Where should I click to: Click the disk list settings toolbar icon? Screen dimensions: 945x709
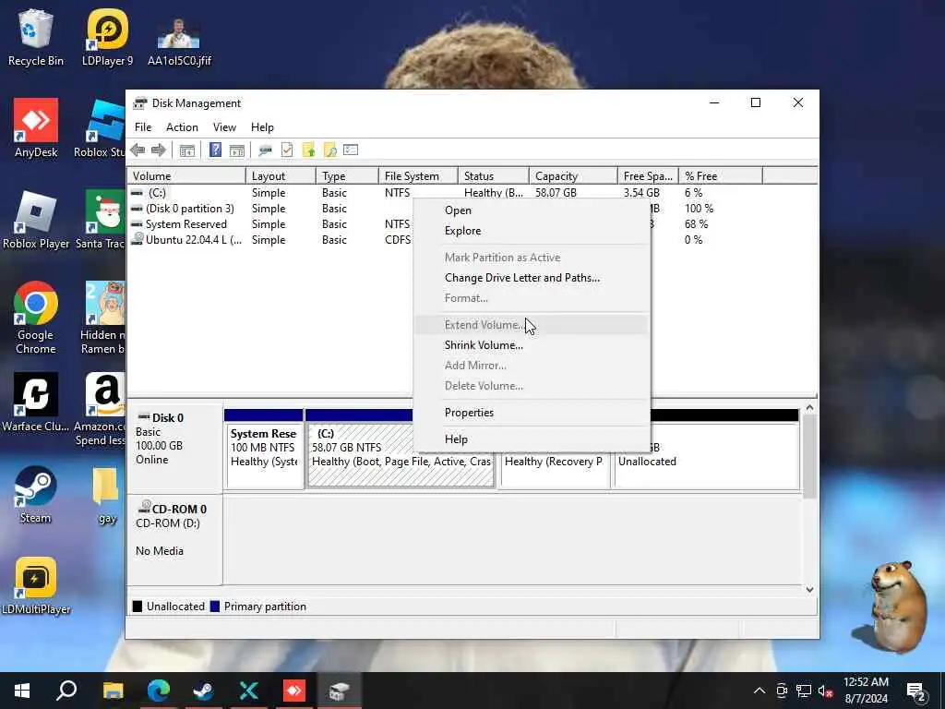pyautogui.click(x=351, y=150)
